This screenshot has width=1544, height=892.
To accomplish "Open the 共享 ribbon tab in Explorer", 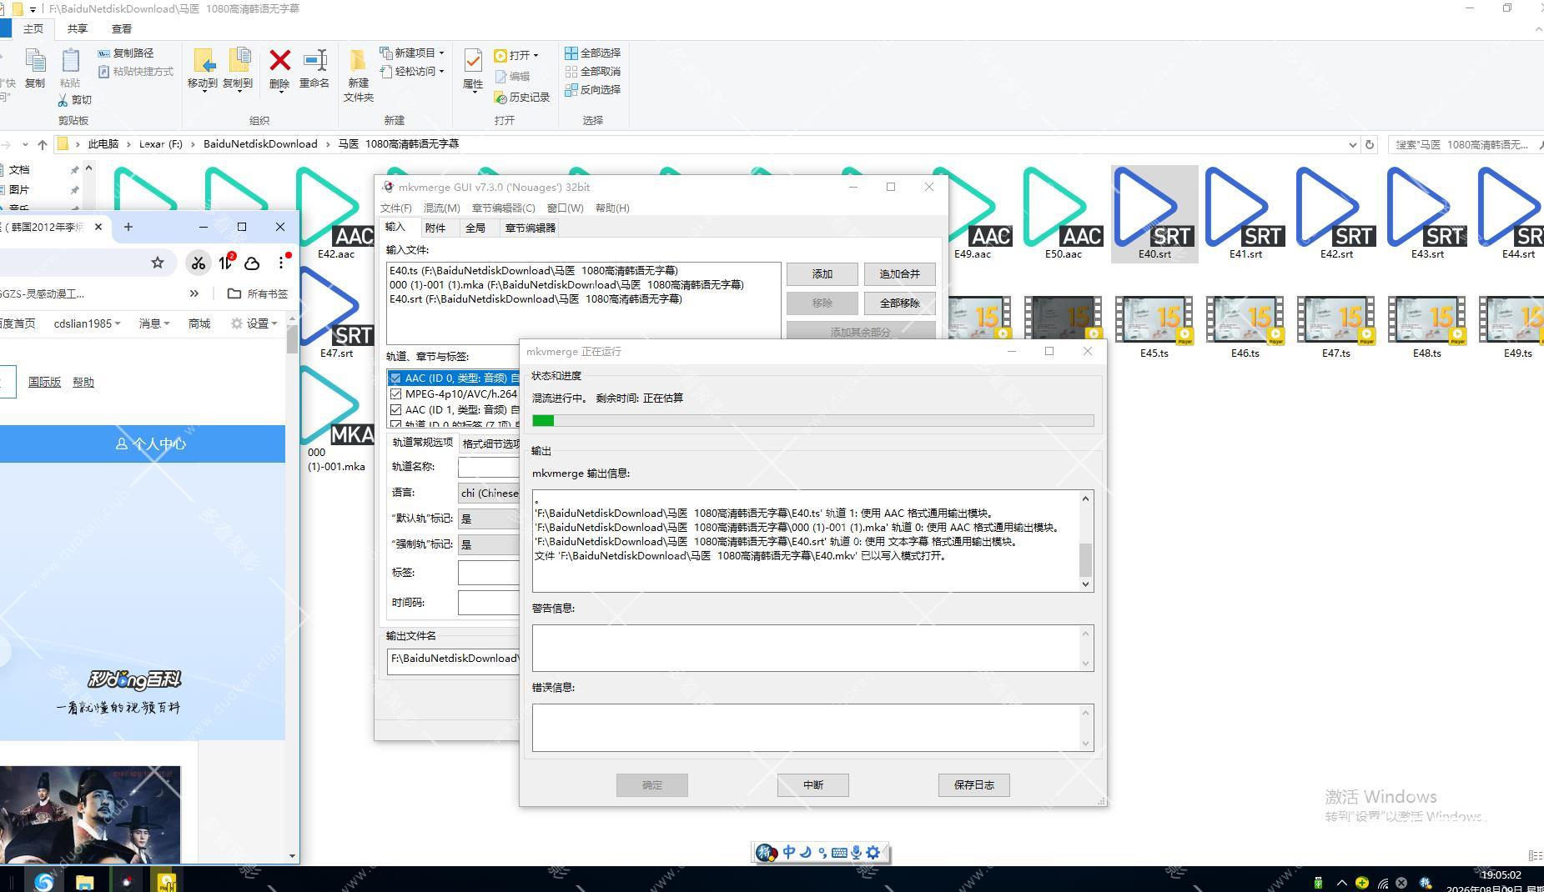I will (78, 29).
